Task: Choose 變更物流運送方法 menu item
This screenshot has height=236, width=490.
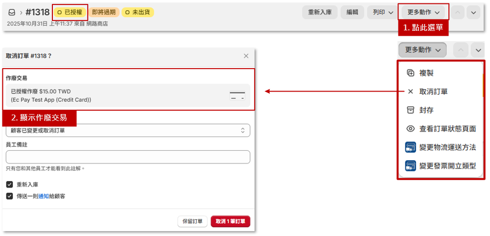Action: tap(447, 147)
